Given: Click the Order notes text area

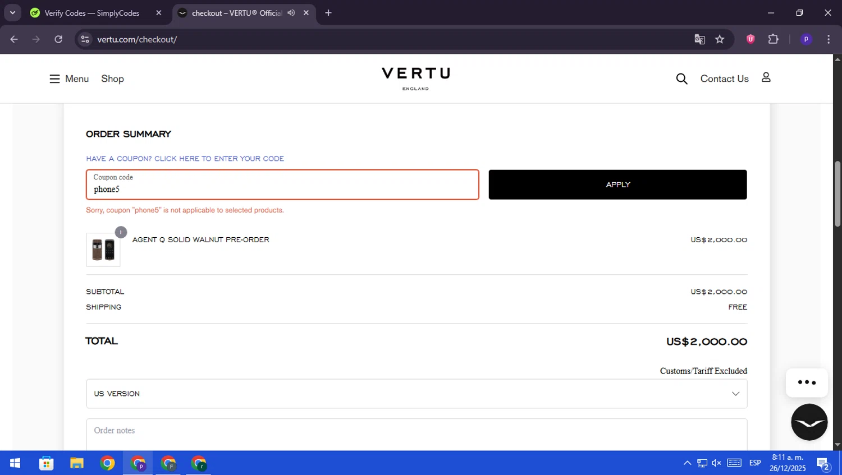Looking at the screenshot, I should 417,434.
